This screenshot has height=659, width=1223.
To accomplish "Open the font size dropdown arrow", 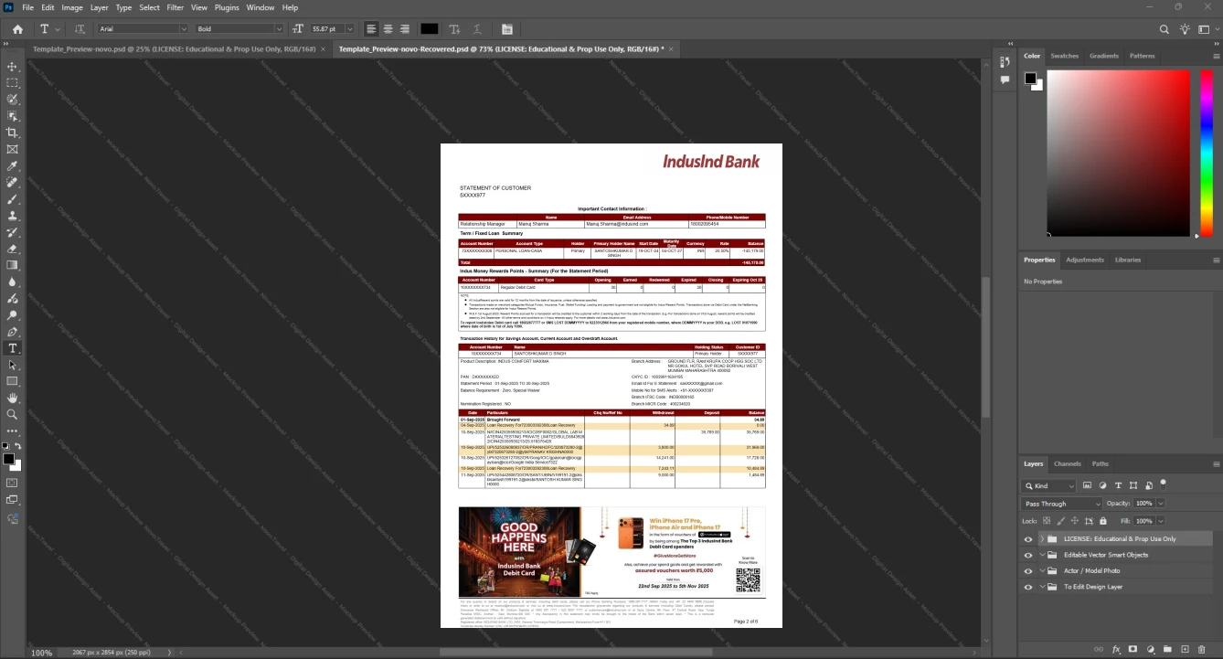I will (x=349, y=29).
